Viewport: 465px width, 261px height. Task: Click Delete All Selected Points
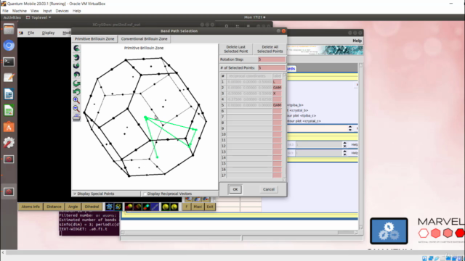[270, 49]
